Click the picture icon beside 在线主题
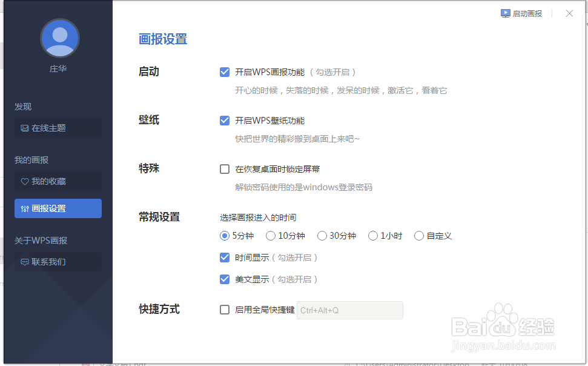 [25, 128]
